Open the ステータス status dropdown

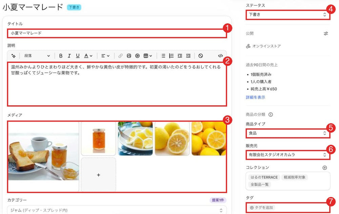pyautogui.click(x=288, y=15)
